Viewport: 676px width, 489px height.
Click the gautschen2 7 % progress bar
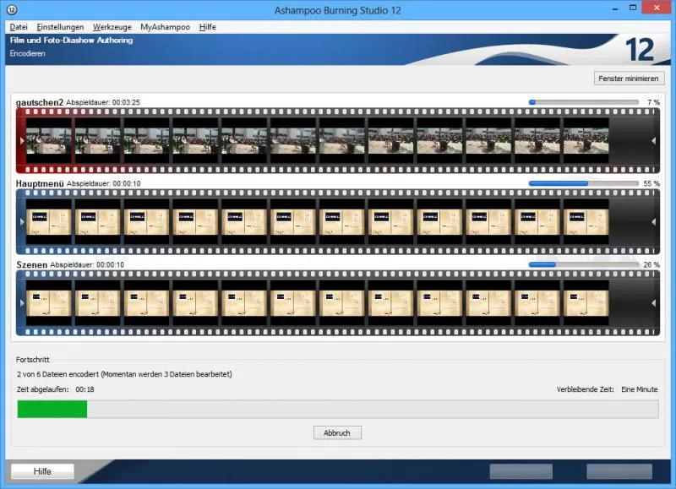coord(584,102)
